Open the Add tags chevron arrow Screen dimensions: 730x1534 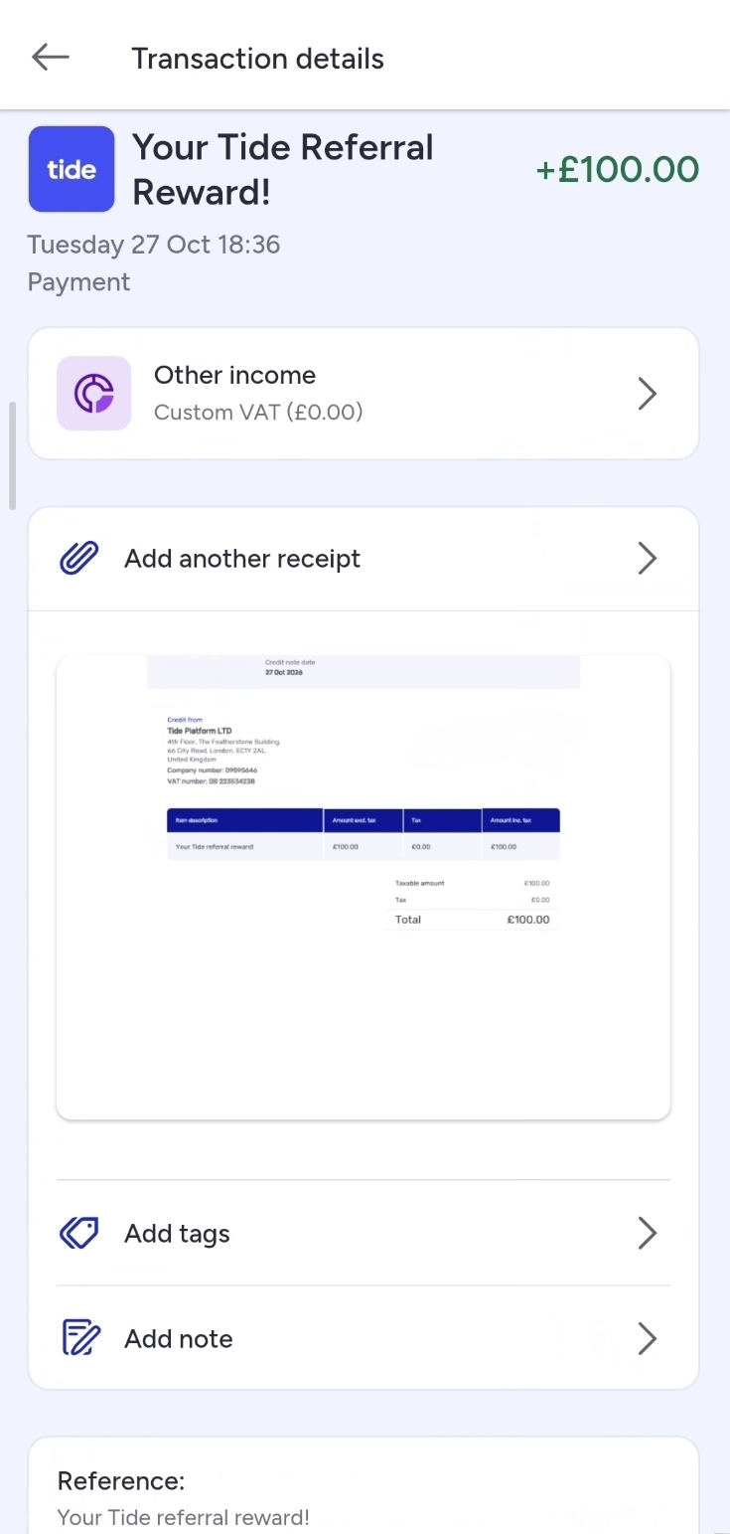[x=648, y=1234]
